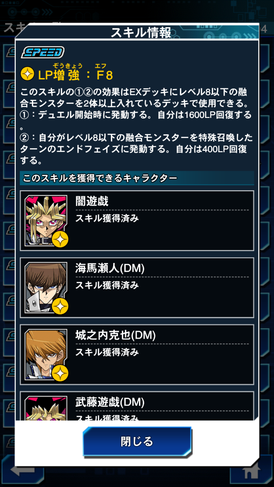Select 城之内克也(DM) character portrait
The image size is (274, 487).
pos(46,355)
